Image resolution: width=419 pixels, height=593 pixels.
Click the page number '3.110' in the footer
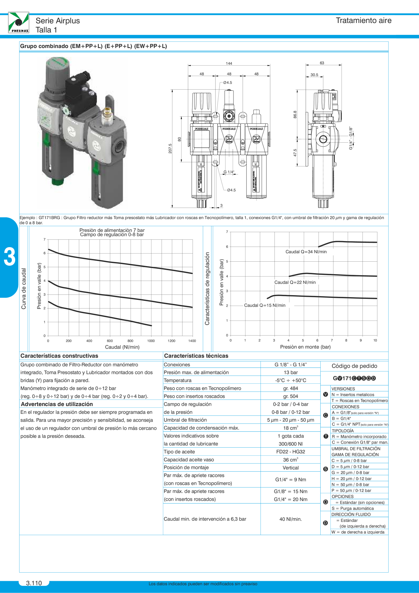[x=34, y=583]
